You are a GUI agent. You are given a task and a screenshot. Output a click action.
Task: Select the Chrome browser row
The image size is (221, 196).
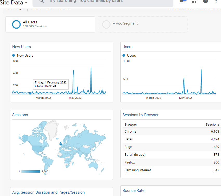[x=172, y=132]
